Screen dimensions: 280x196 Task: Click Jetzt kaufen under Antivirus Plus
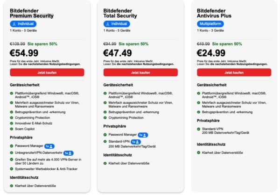pos(234,73)
